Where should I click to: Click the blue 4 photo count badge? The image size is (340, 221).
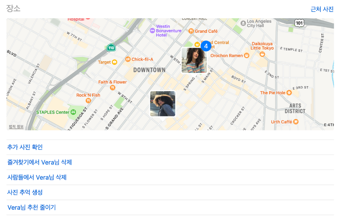(206, 46)
